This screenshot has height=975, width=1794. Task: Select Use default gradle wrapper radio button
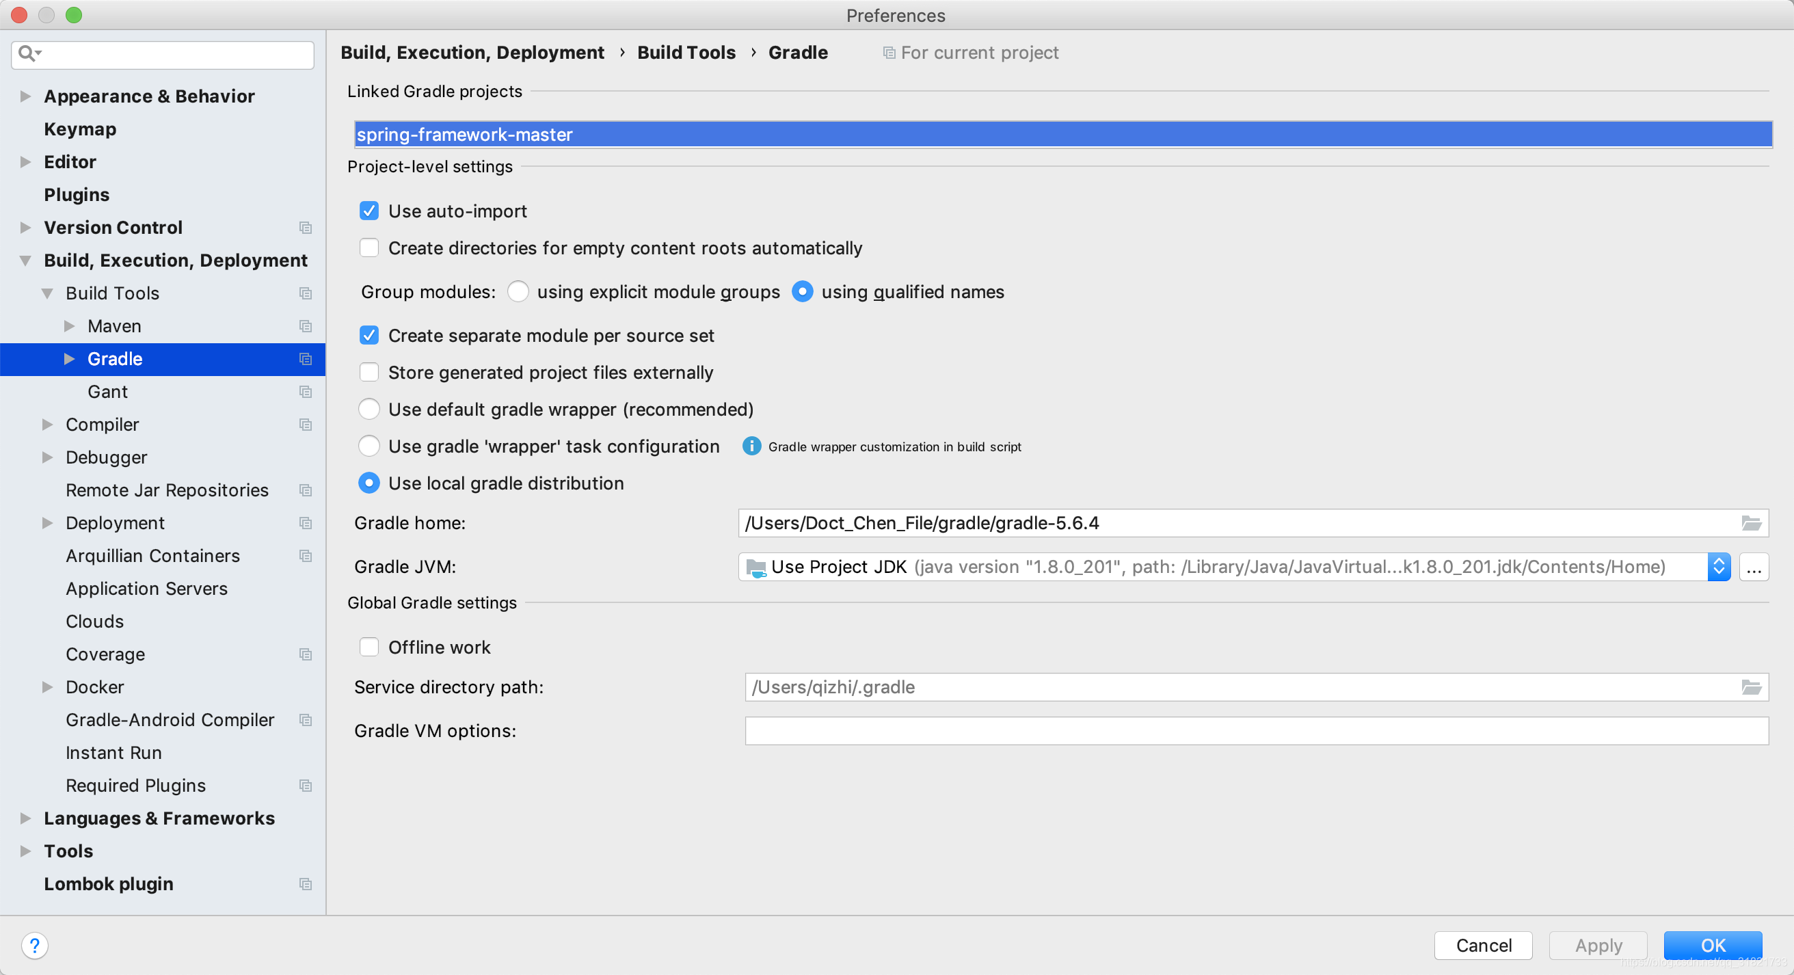370,408
